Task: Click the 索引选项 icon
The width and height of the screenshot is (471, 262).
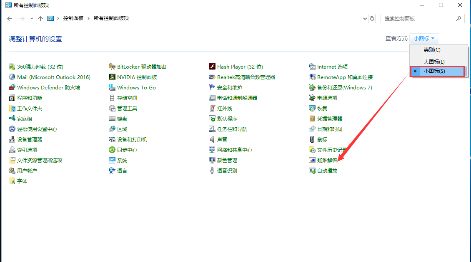Action: (x=12, y=150)
